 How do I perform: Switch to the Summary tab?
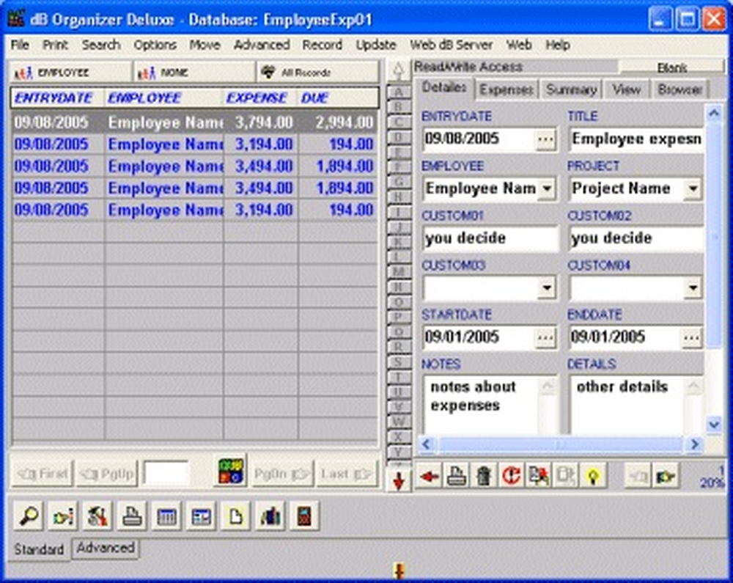coord(571,89)
